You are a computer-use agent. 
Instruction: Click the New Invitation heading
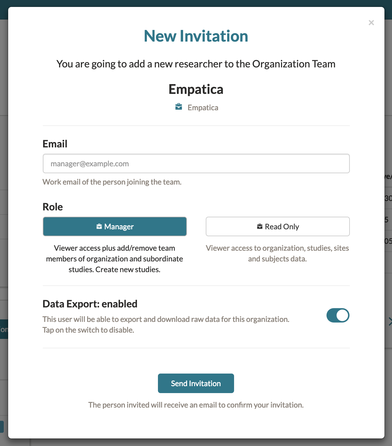(196, 36)
